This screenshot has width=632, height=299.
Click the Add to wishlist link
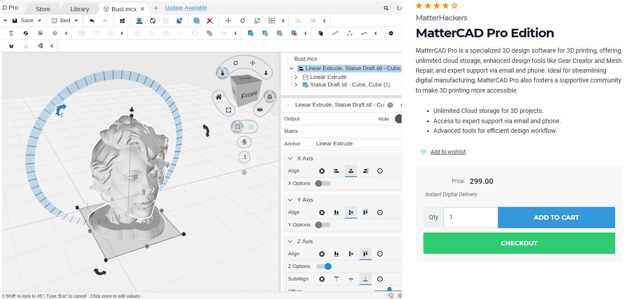tap(448, 152)
